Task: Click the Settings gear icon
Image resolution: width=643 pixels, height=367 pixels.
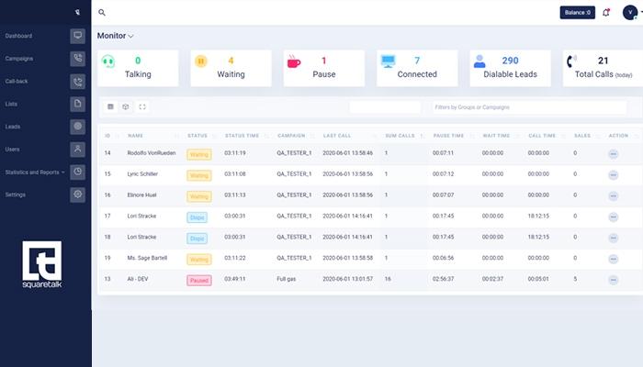Action: pos(77,195)
